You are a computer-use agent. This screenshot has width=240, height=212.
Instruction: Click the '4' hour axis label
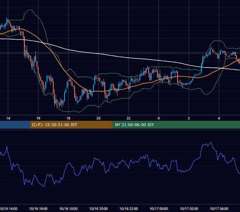click(x=219, y=118)
